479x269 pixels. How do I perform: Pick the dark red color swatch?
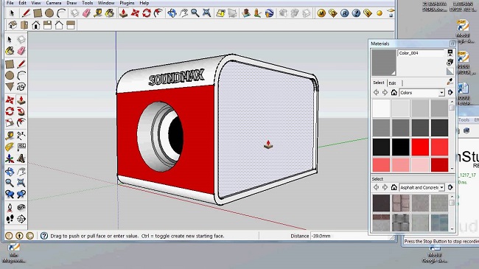pyautogui.click(x=440, y=165)
